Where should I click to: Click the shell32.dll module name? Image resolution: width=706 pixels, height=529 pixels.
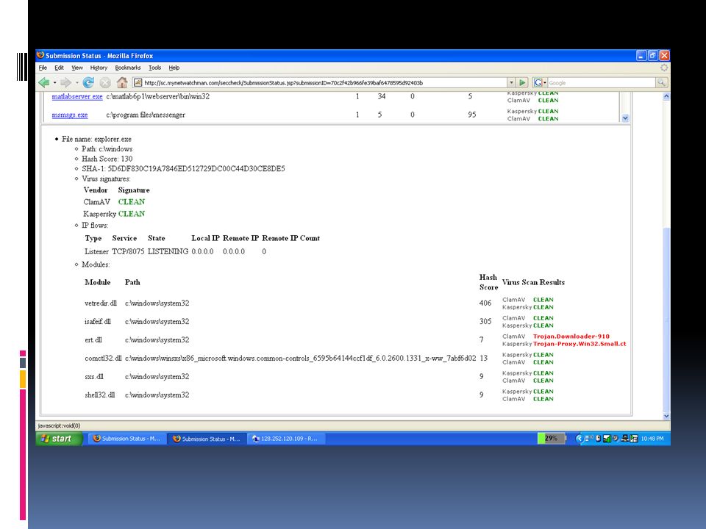[100, 395]
